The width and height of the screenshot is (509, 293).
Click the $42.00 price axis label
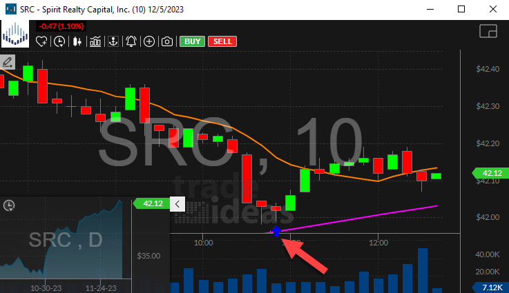coord(488,217)
